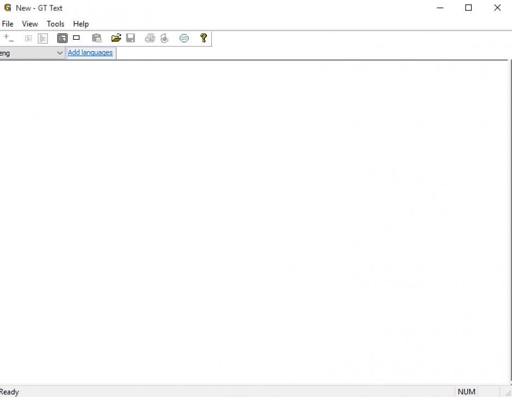This screenshot has height=397, width=512.
Task: Click the teal round speech bubble icon
Action: (184, 38)
